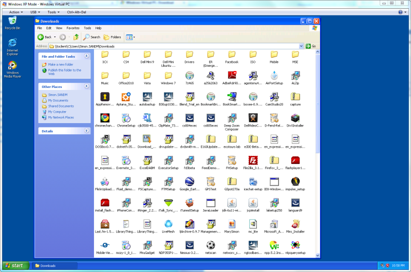Open the Last.fm installer icon

pos(105,224)
